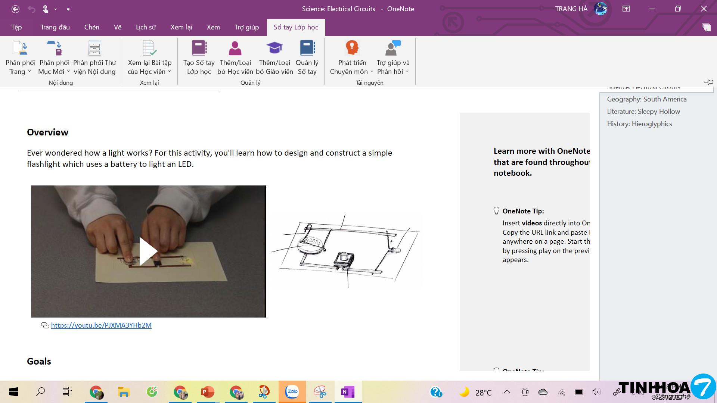Screen dimensions: 717x403
Task: Open Phân phối Thư viện Nội dung
Action: (x=94, y=49)
